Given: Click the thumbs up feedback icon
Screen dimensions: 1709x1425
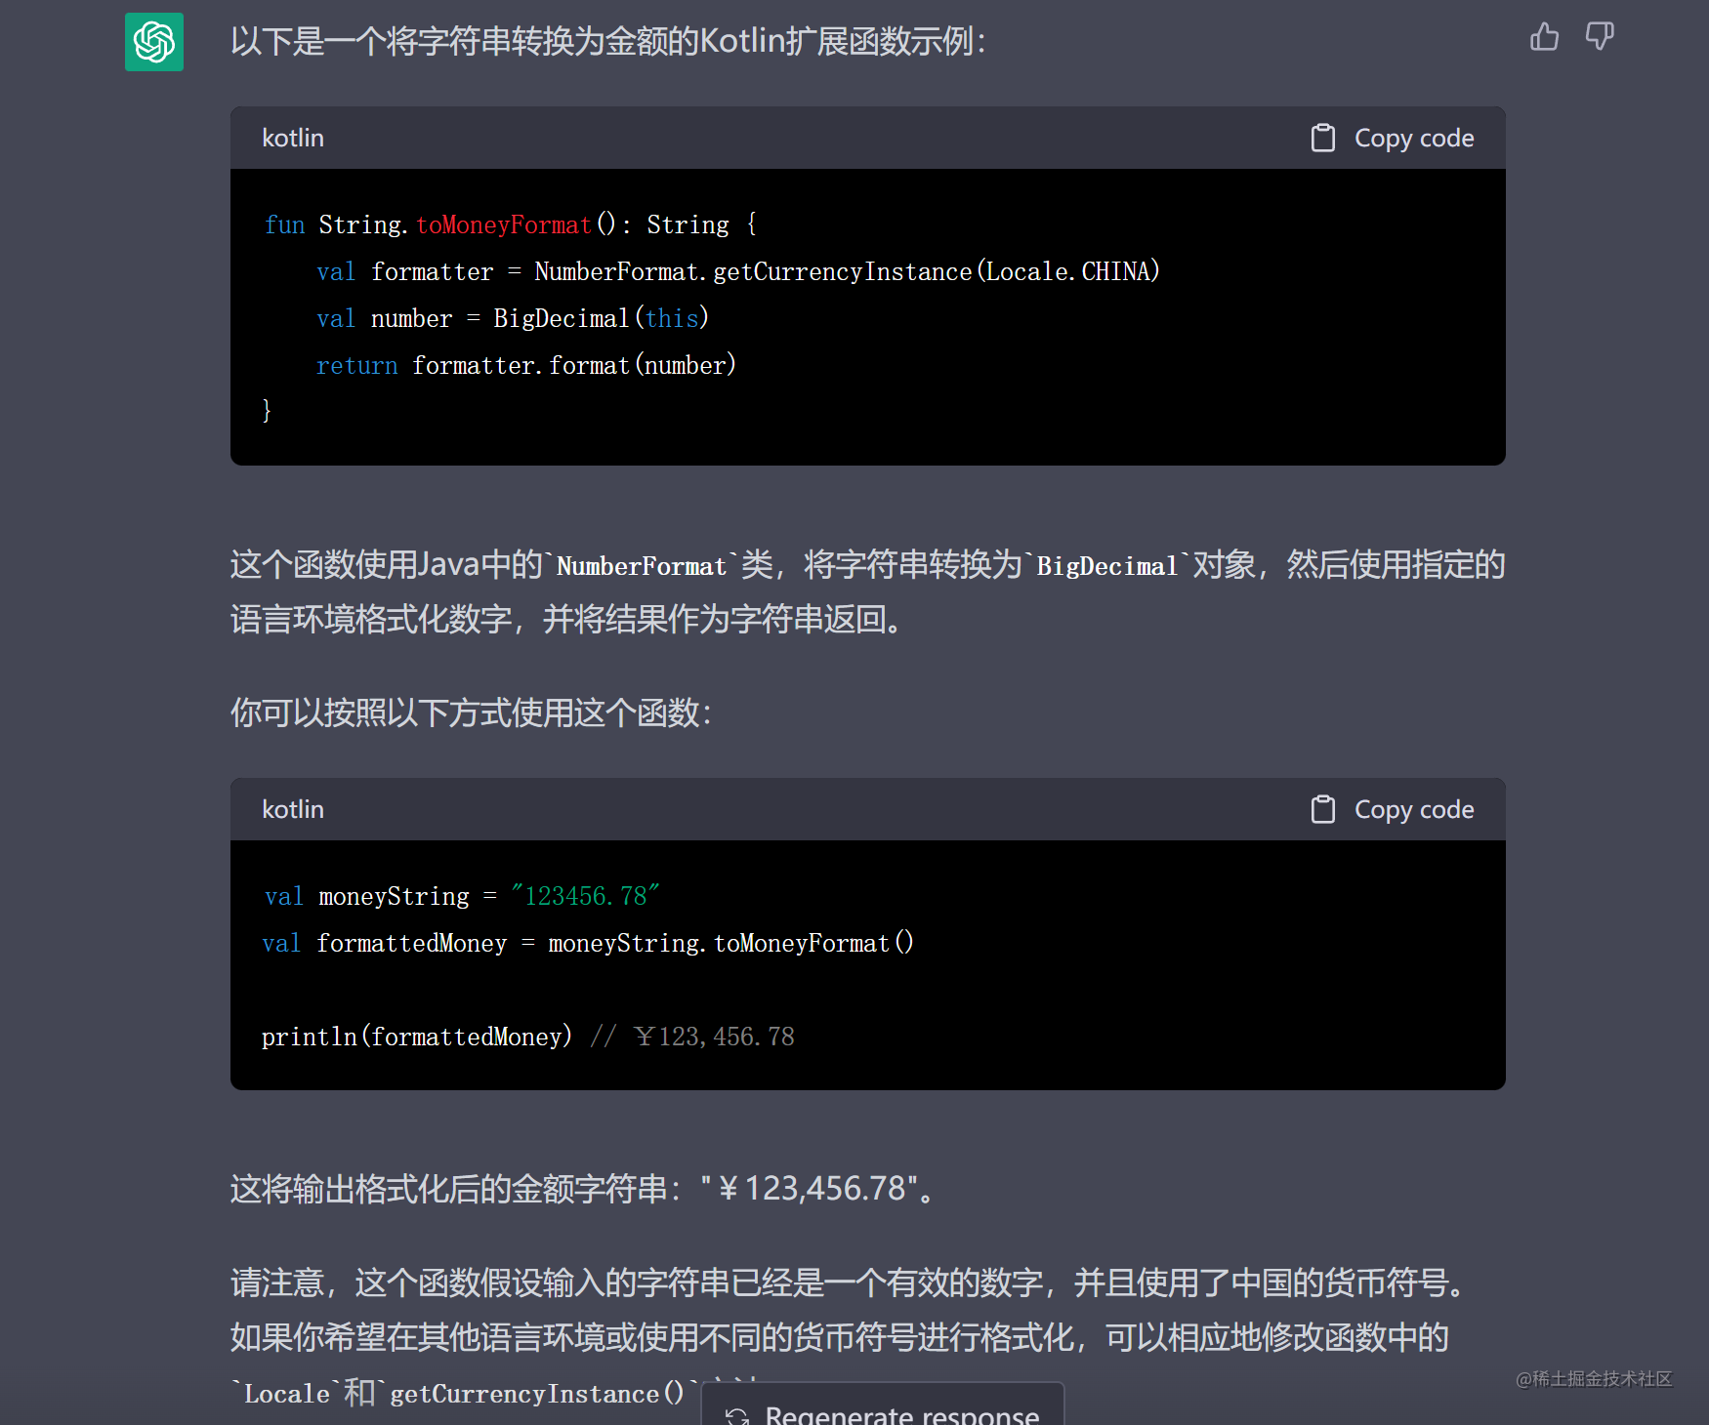Looking at the screenshot, I should (1544, 37).
